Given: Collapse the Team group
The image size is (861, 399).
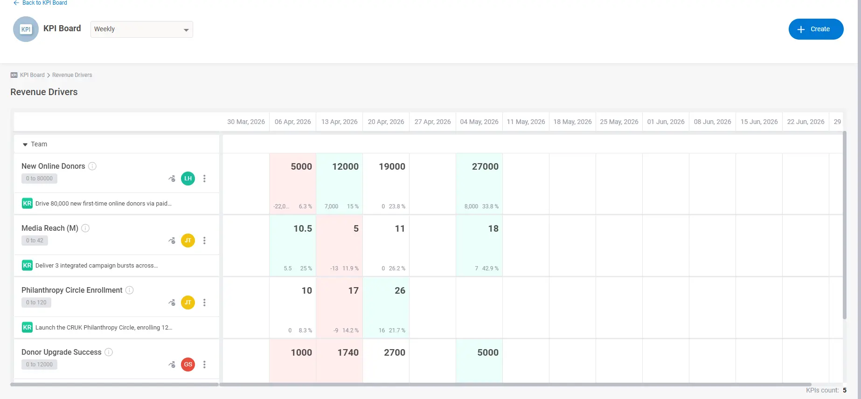Looking at the screenshot, I should point(25,144).
